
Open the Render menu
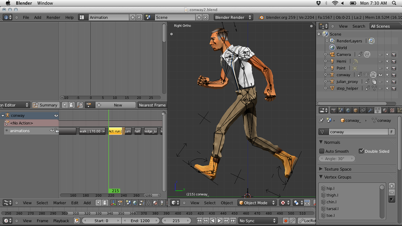click(x=53, y=18)
